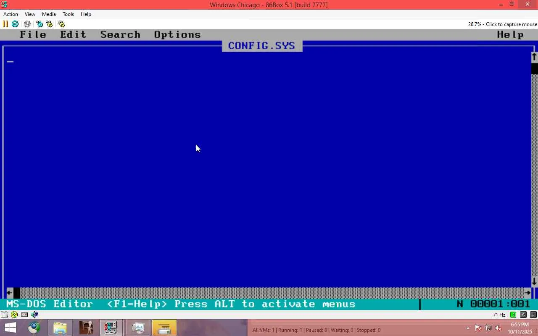
Task: Click the sound speaker icon in 86Box status bar
Action: pos(34,315)
